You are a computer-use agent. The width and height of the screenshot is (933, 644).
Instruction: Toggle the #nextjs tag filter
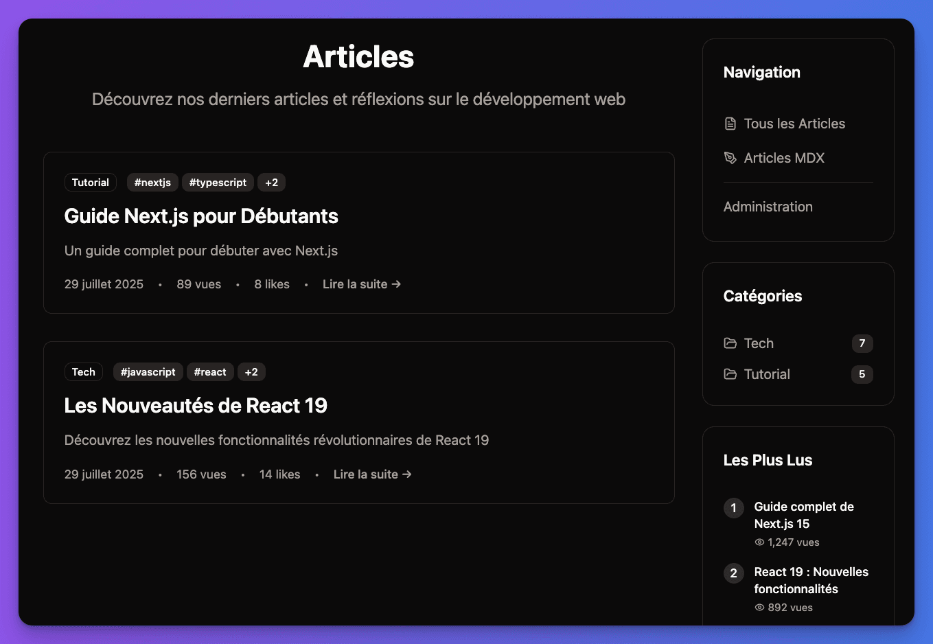coord(152,182)
